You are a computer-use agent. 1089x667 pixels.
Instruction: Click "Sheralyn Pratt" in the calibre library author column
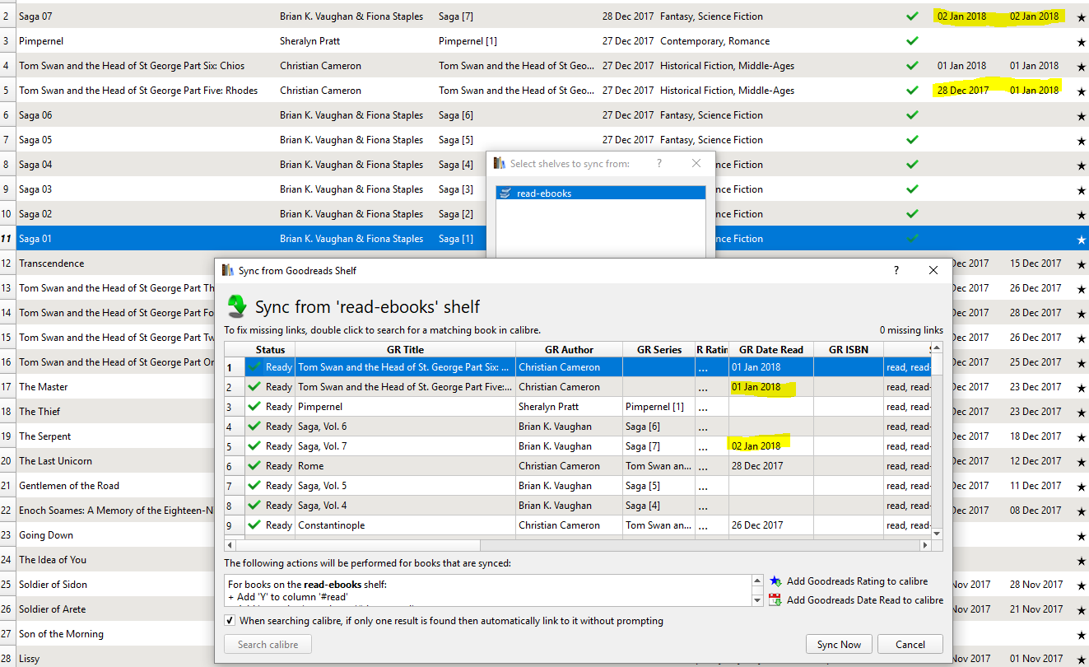coord(309,41)
